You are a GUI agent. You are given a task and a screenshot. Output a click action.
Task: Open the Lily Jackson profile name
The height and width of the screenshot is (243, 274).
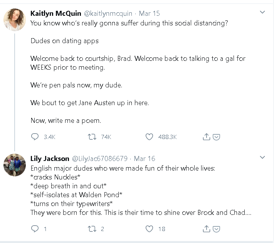click(x=50, y=159)
